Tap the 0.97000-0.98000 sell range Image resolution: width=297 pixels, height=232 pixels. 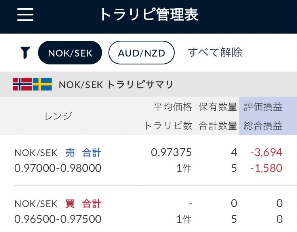coord(58,168)
